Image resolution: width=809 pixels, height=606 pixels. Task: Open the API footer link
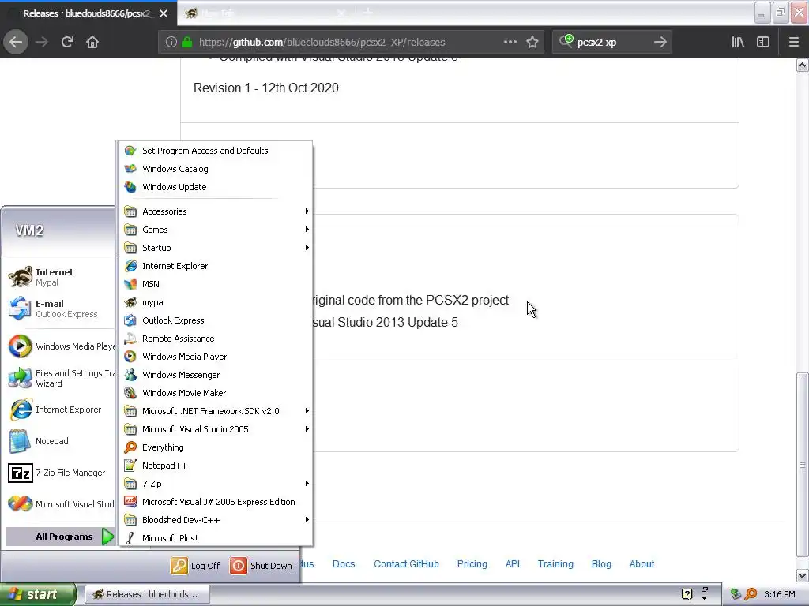512,563
